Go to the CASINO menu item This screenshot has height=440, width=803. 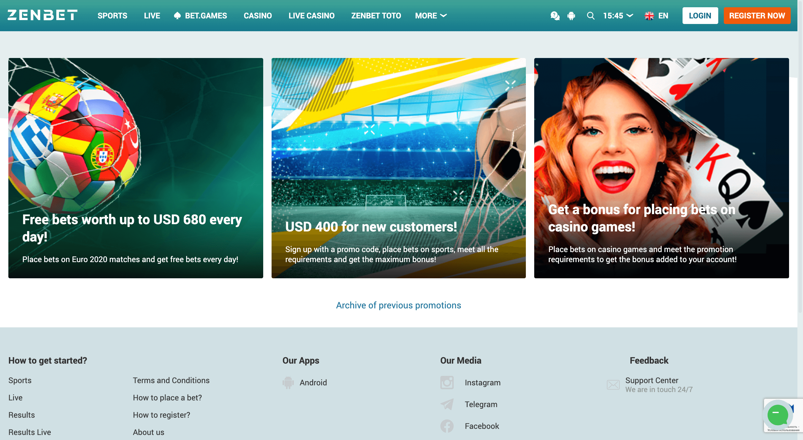click(257, 16)
